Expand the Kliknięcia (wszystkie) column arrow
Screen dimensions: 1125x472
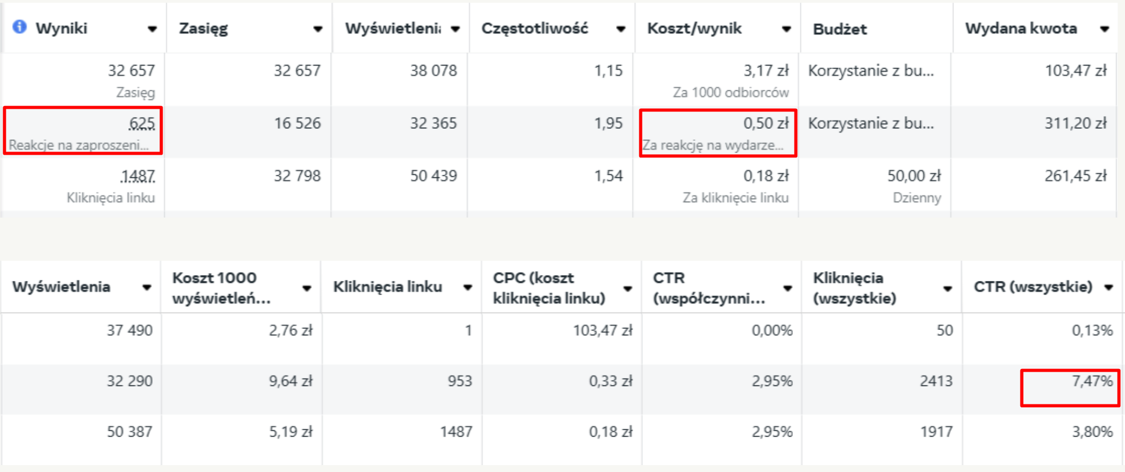948,288
